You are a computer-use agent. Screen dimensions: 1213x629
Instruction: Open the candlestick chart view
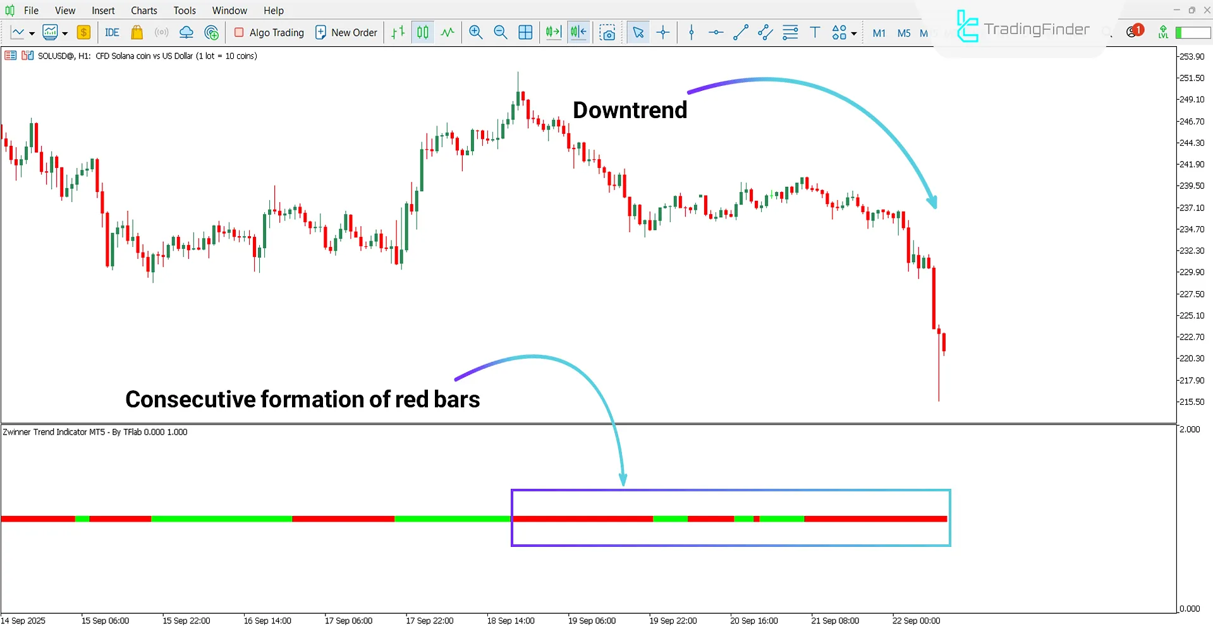[x=422, y=32]
